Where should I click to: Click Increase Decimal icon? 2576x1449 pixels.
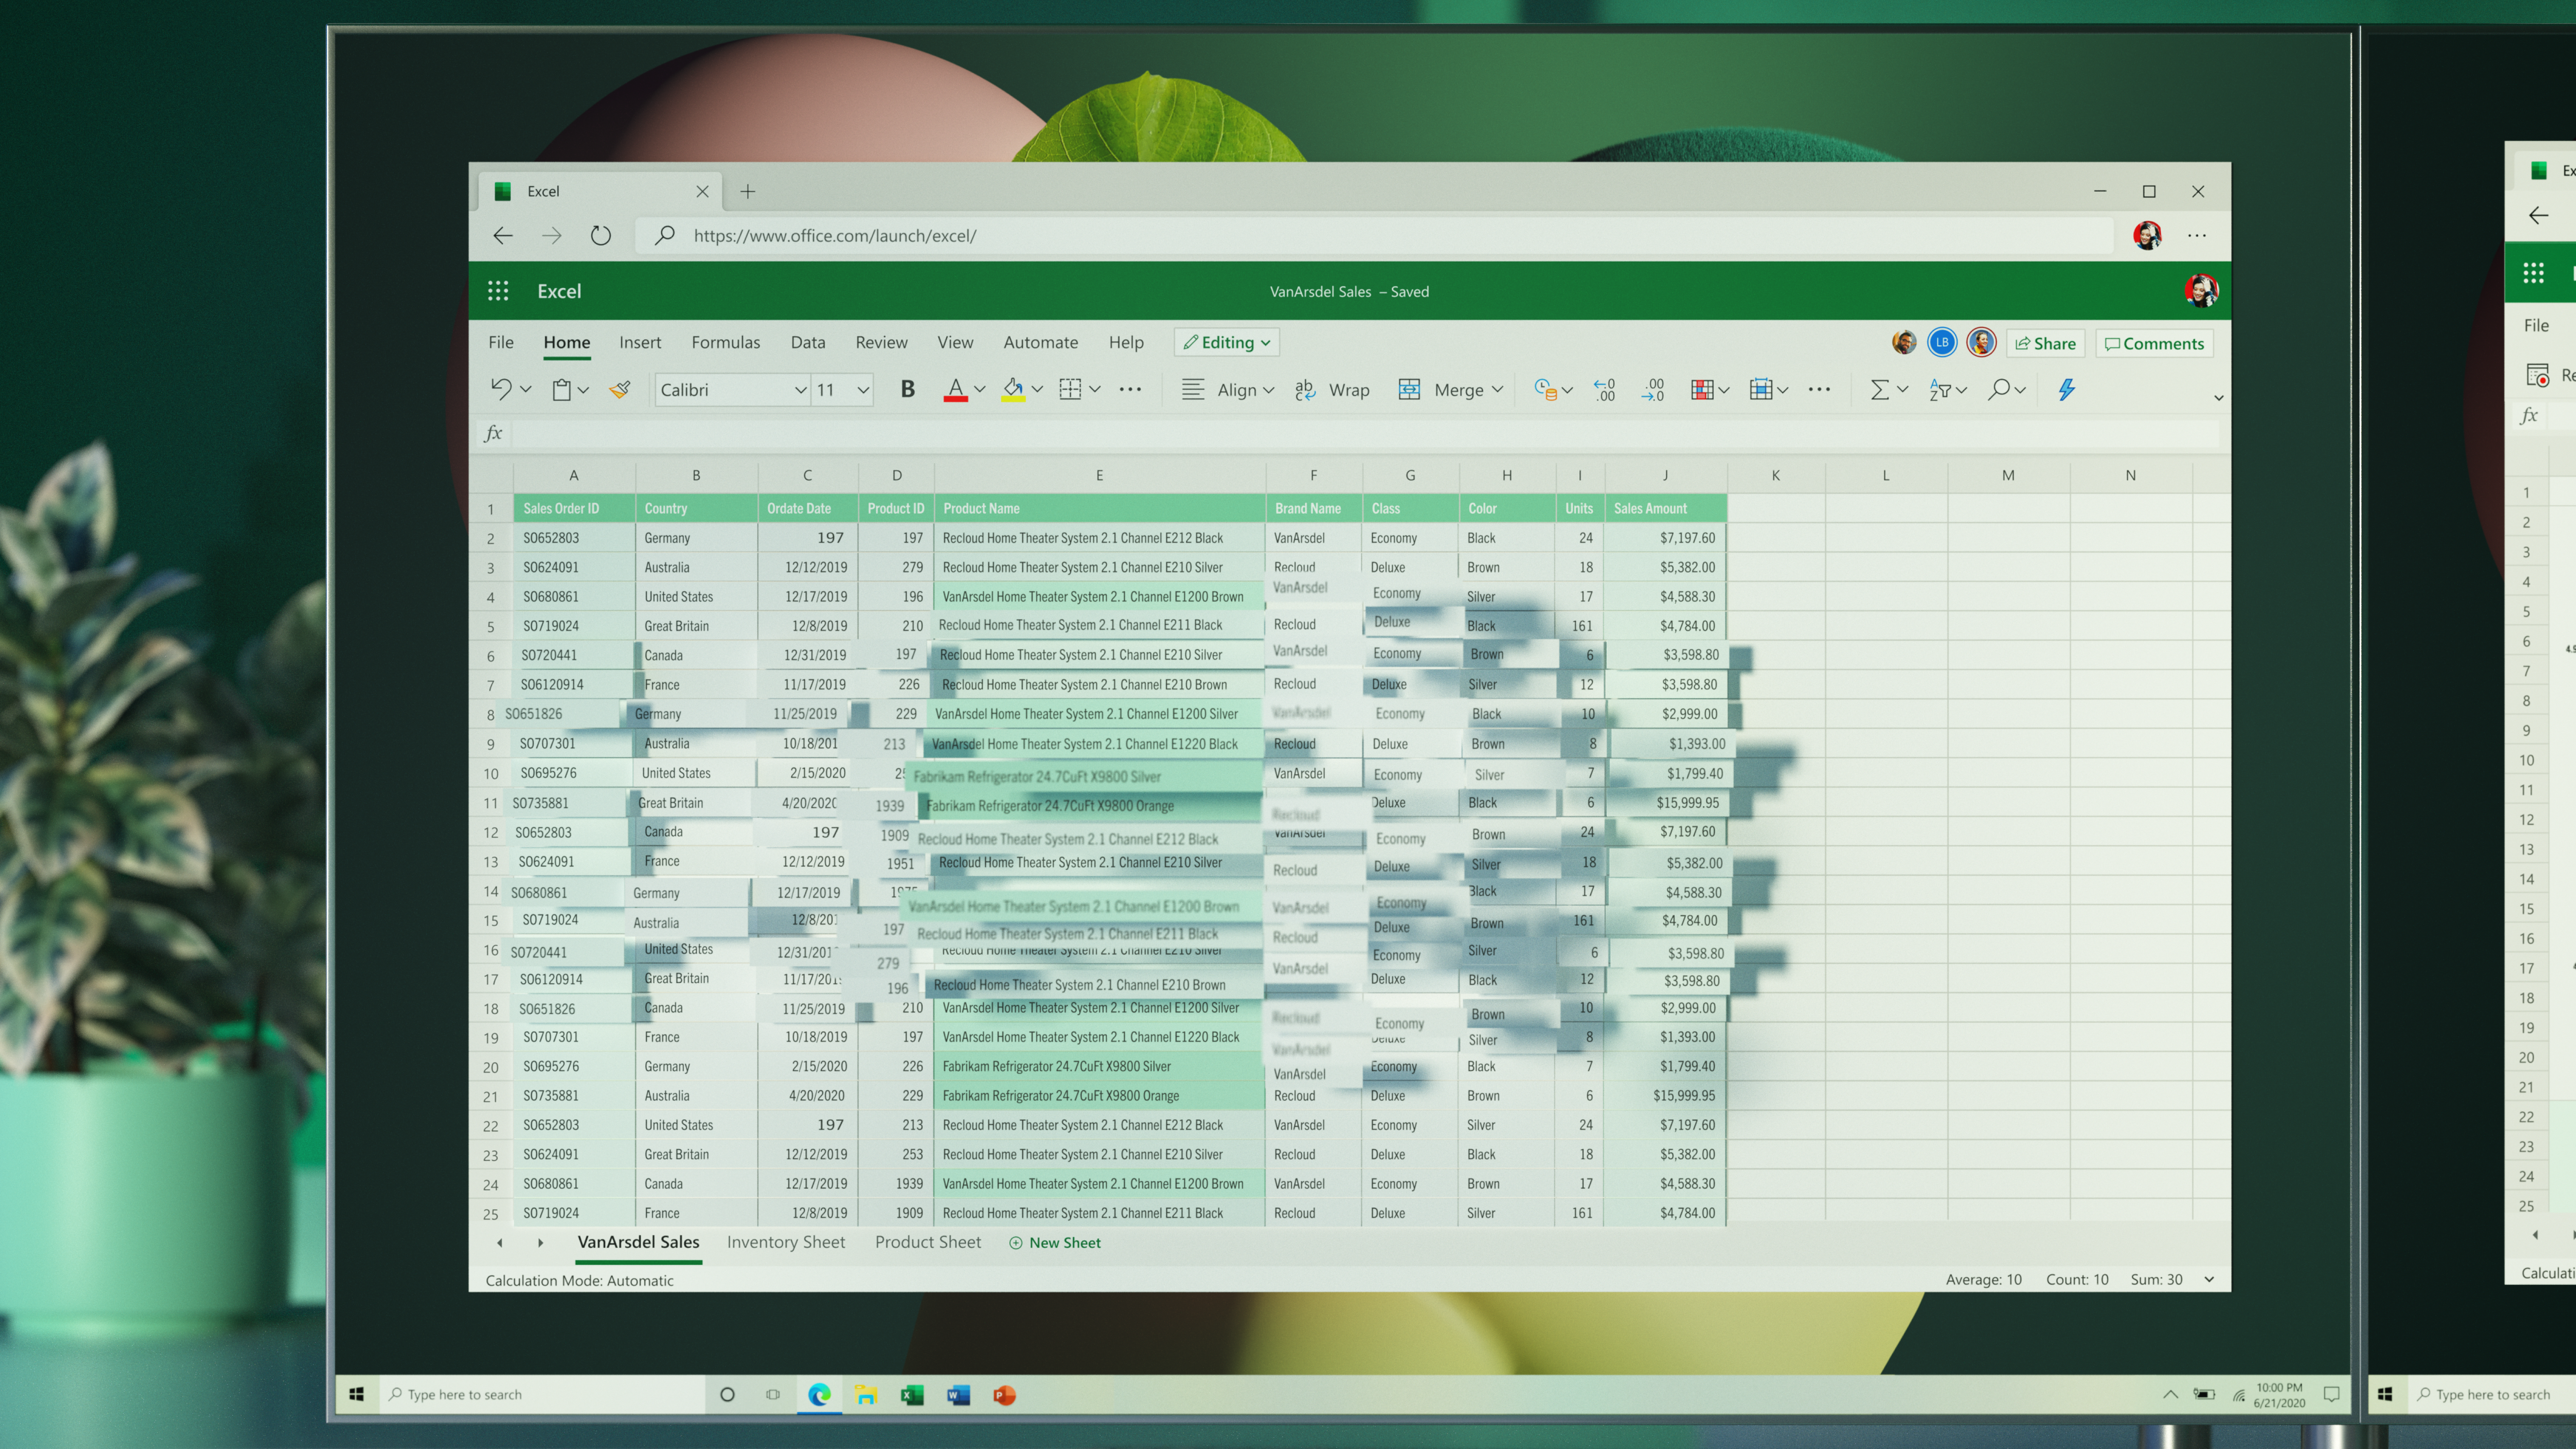pos(1605,390)
